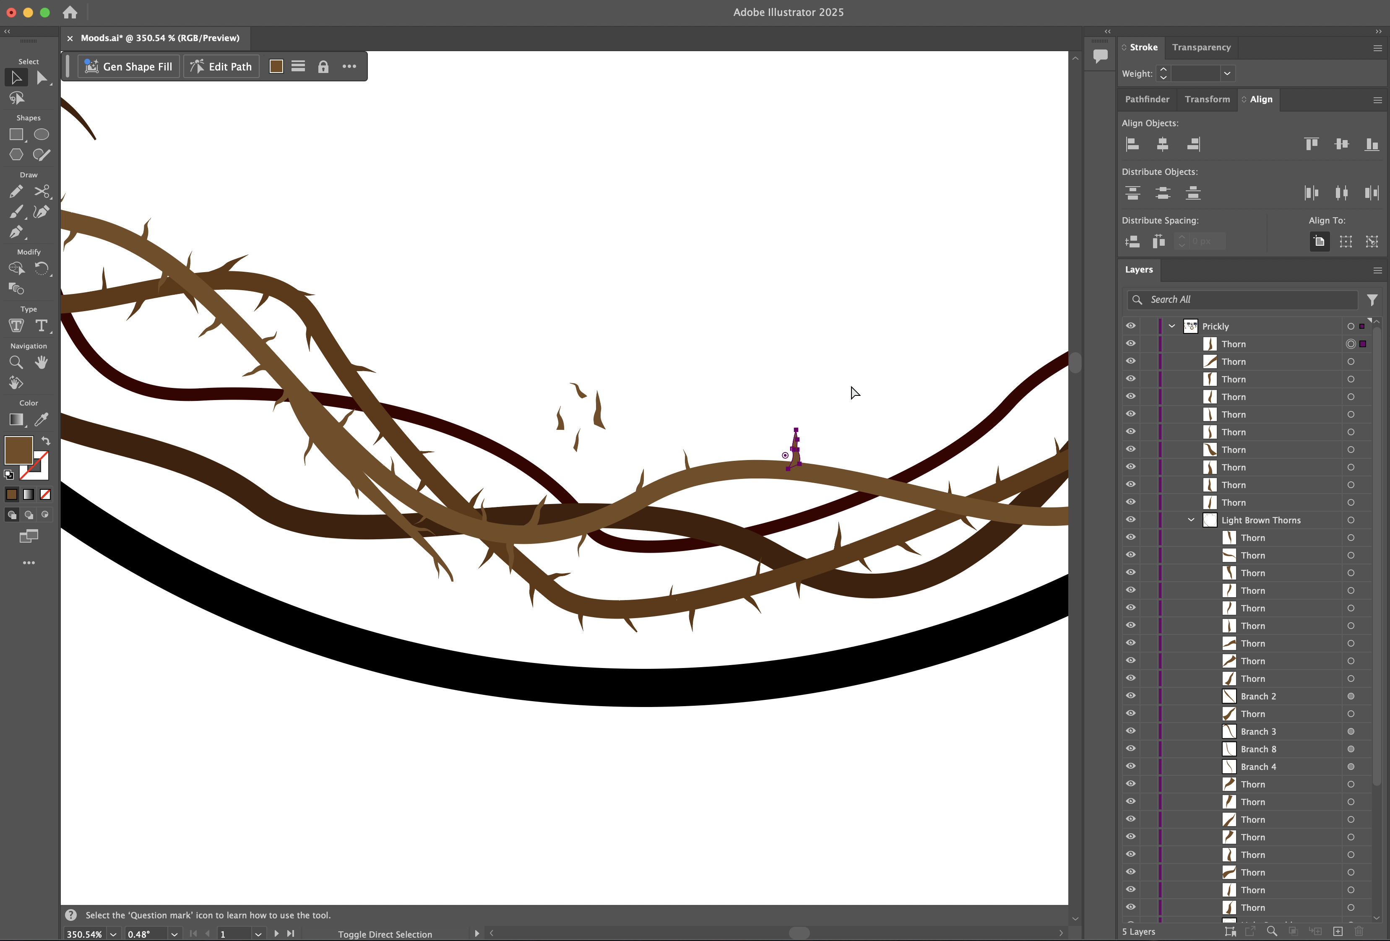
Task: Select the Zoom tool
Action: coord(16,362)
